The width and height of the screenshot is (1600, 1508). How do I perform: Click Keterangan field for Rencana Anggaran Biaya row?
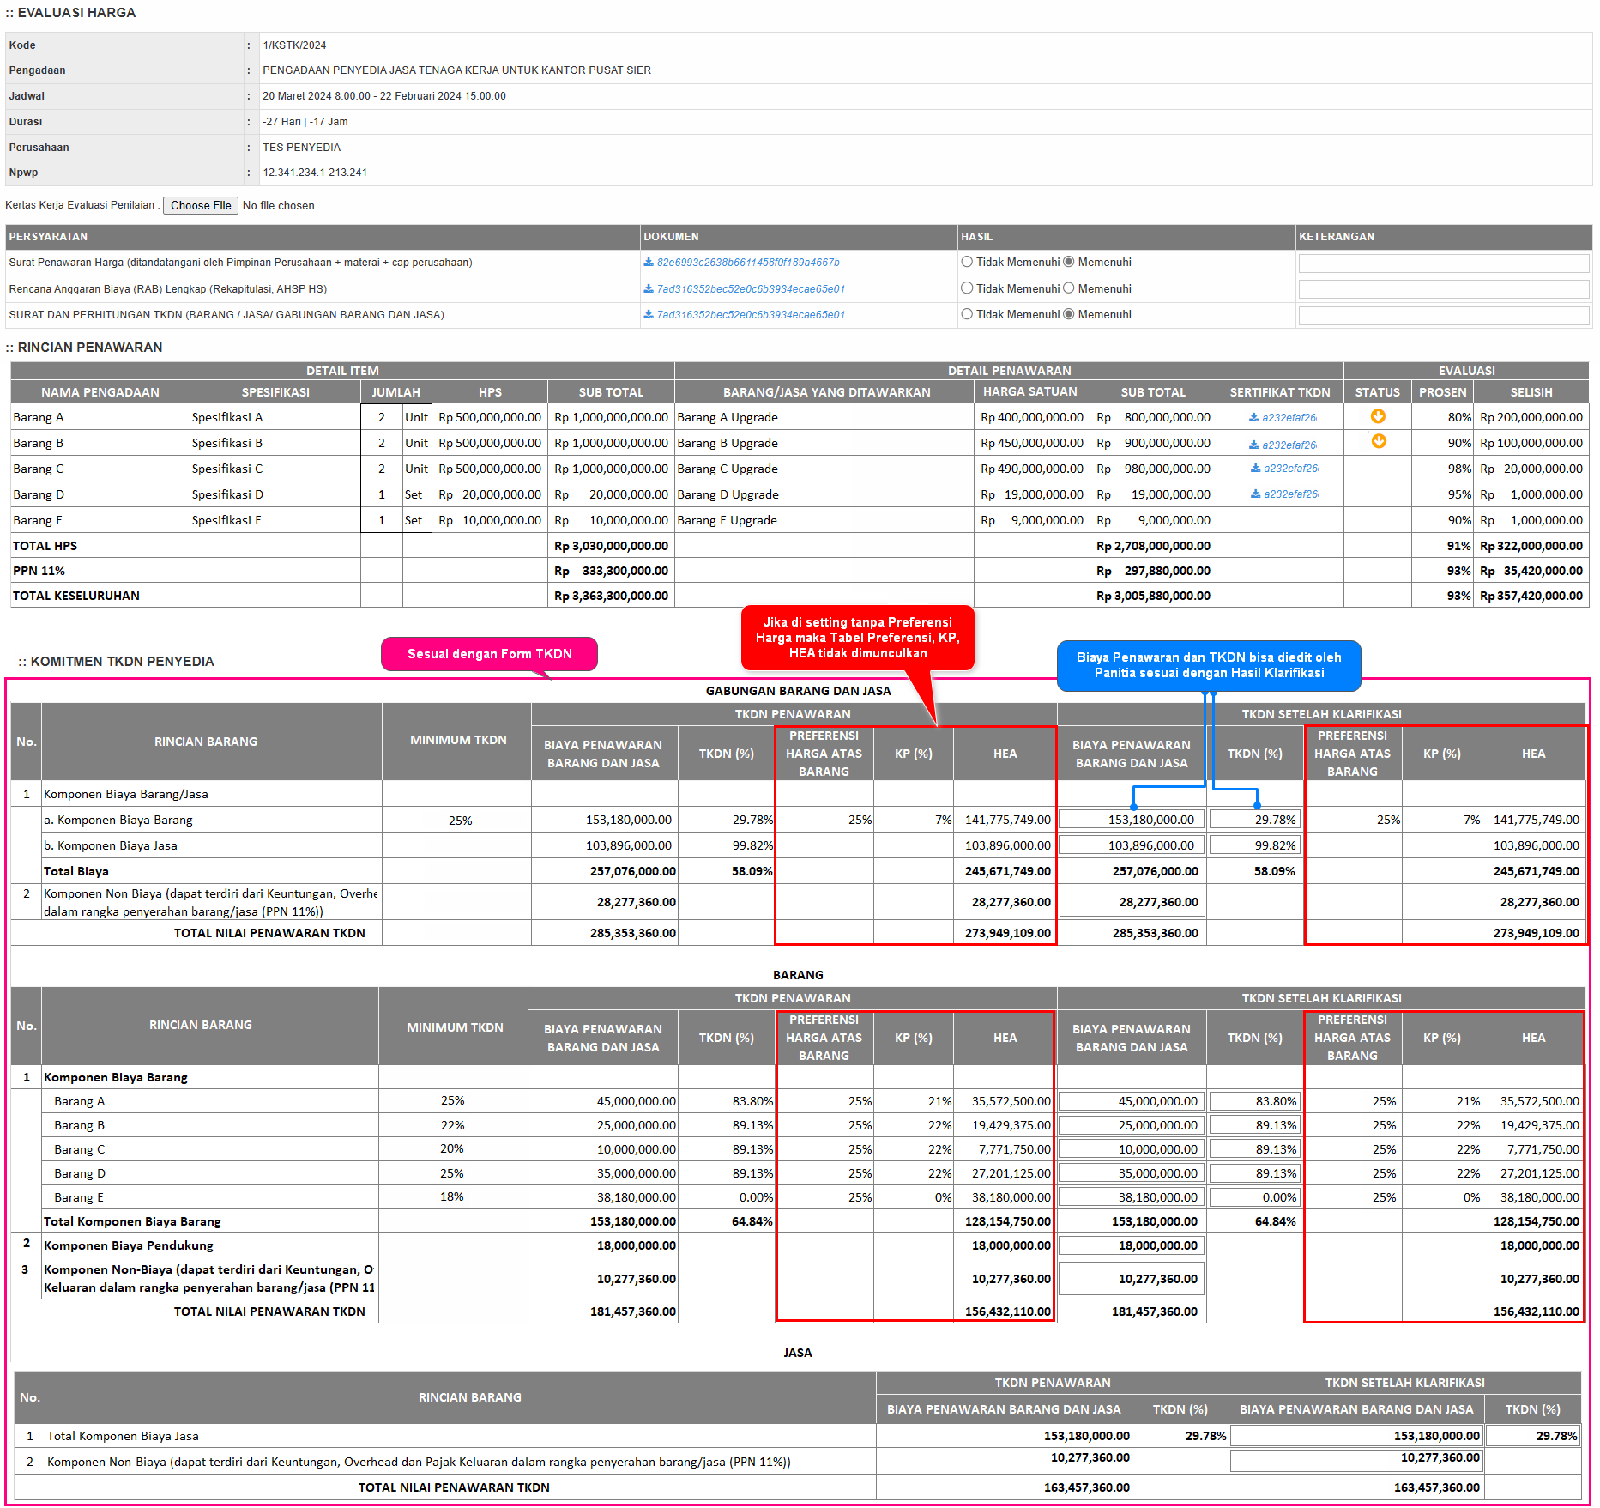tap(1443, 289)
